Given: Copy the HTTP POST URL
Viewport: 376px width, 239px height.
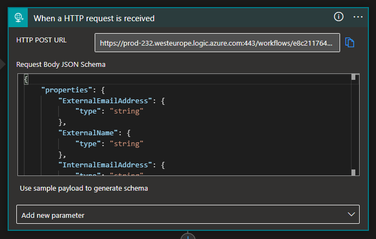Looking at the screenshot, I should [x=350, y=42].
